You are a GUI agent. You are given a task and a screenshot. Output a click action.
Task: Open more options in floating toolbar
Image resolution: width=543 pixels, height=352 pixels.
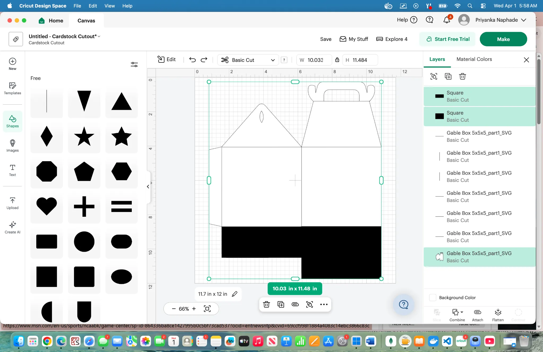324,304
